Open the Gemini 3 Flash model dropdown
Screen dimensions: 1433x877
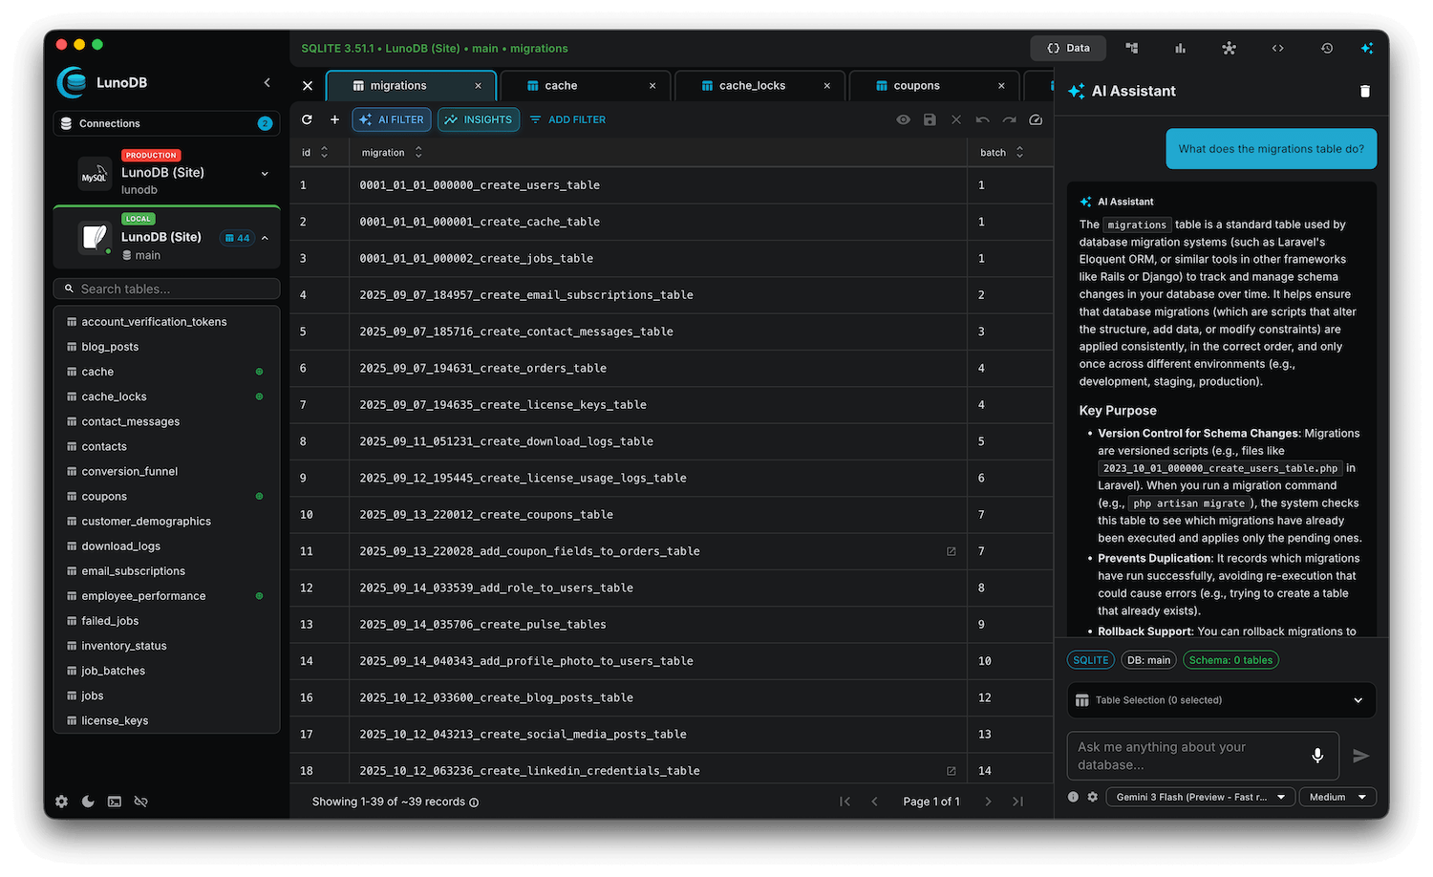1201,797
